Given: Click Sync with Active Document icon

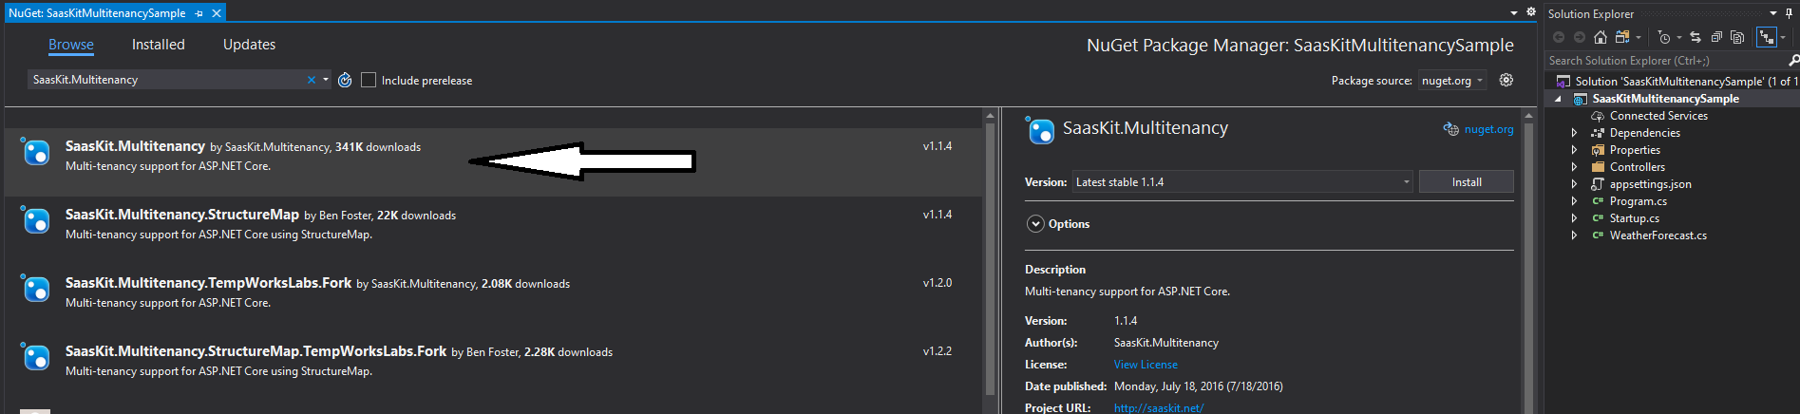Looking at the screenshot, I should click(x=1696, y=37).
